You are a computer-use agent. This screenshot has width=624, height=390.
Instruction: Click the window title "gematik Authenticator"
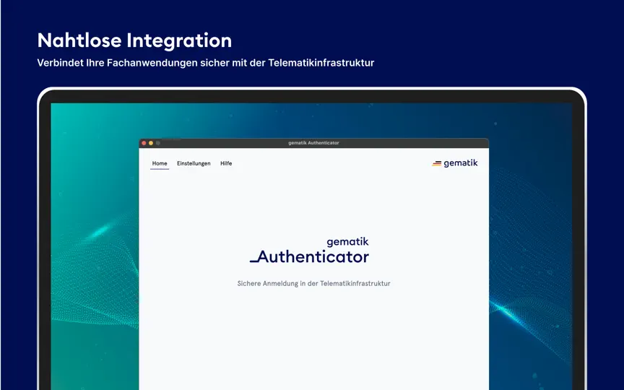[313, 143]
